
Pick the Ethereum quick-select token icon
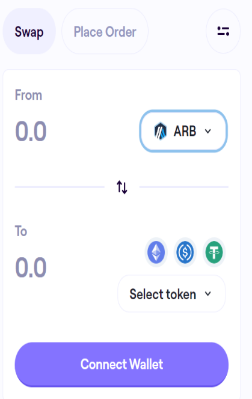click(156, 252)
